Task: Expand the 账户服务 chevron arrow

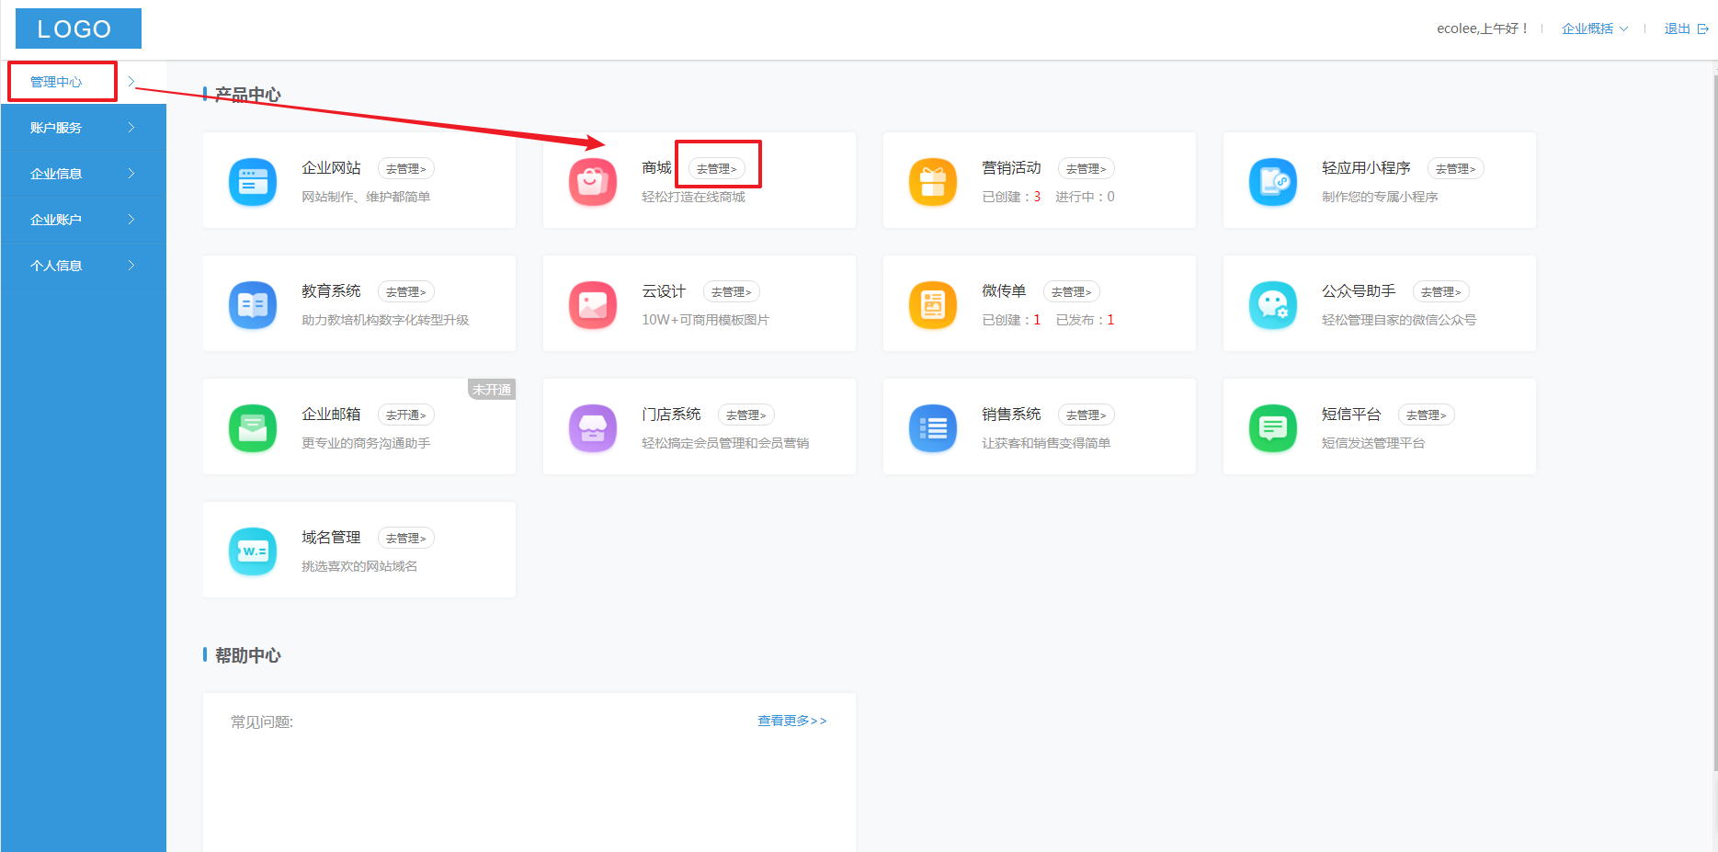Action: [131, 128]
